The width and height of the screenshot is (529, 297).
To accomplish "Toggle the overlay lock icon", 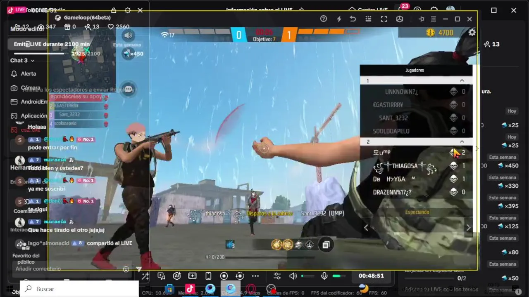I will pyautogui.click(x=114, y=10).
